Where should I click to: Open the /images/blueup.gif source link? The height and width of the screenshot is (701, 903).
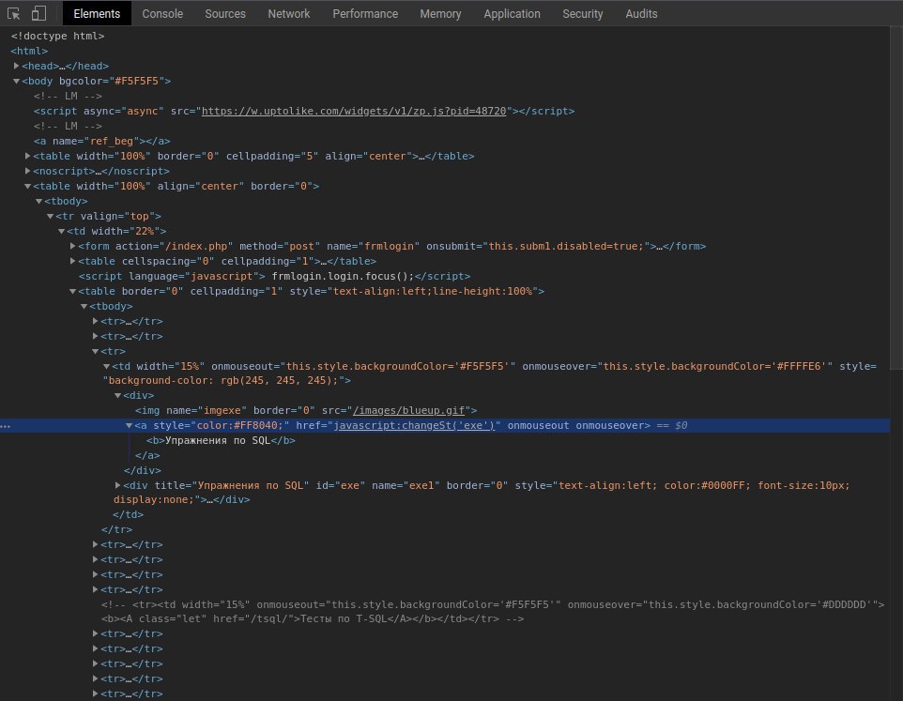tap(408, 410)
